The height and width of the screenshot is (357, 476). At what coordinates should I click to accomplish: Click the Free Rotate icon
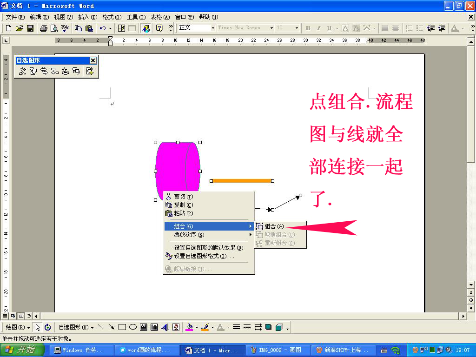(x=48, y=327)
